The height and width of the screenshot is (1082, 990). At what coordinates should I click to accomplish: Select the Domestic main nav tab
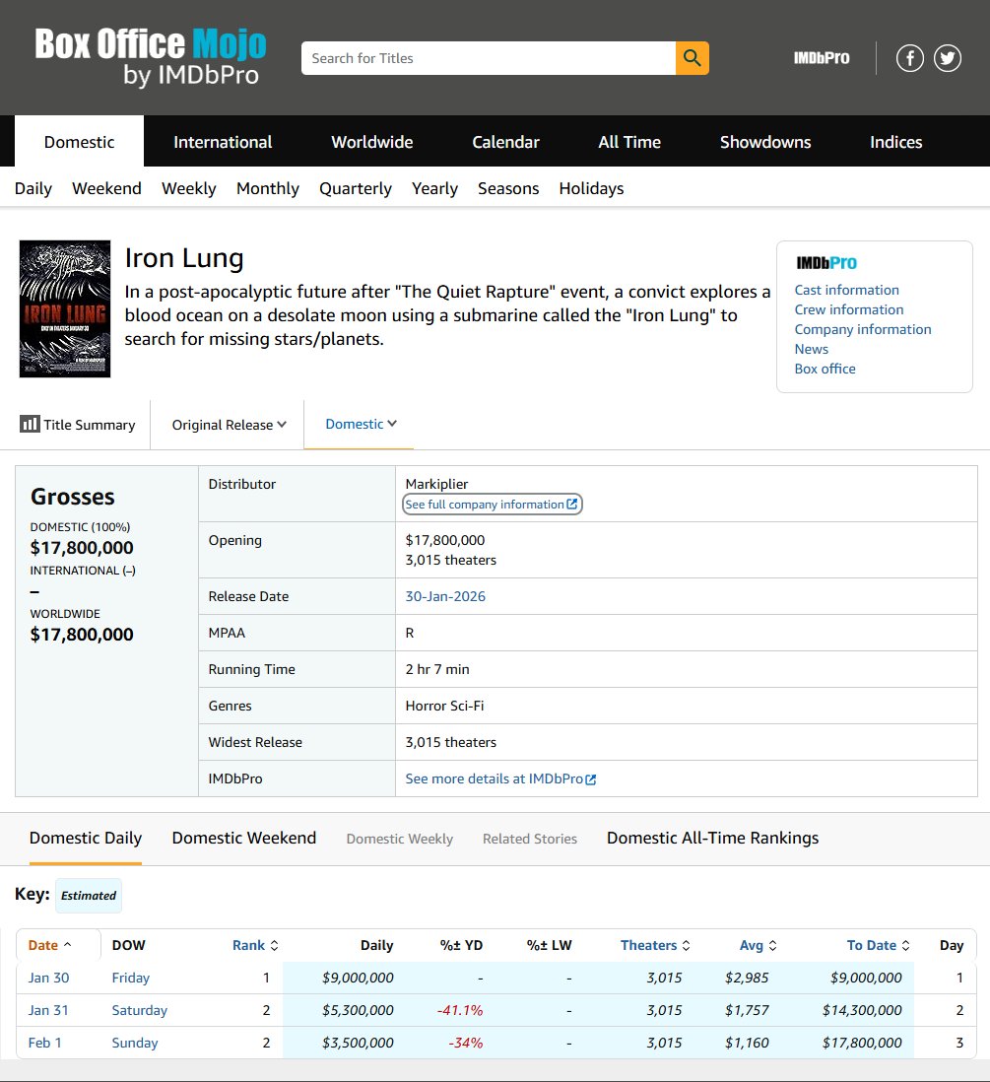point(80,142)
